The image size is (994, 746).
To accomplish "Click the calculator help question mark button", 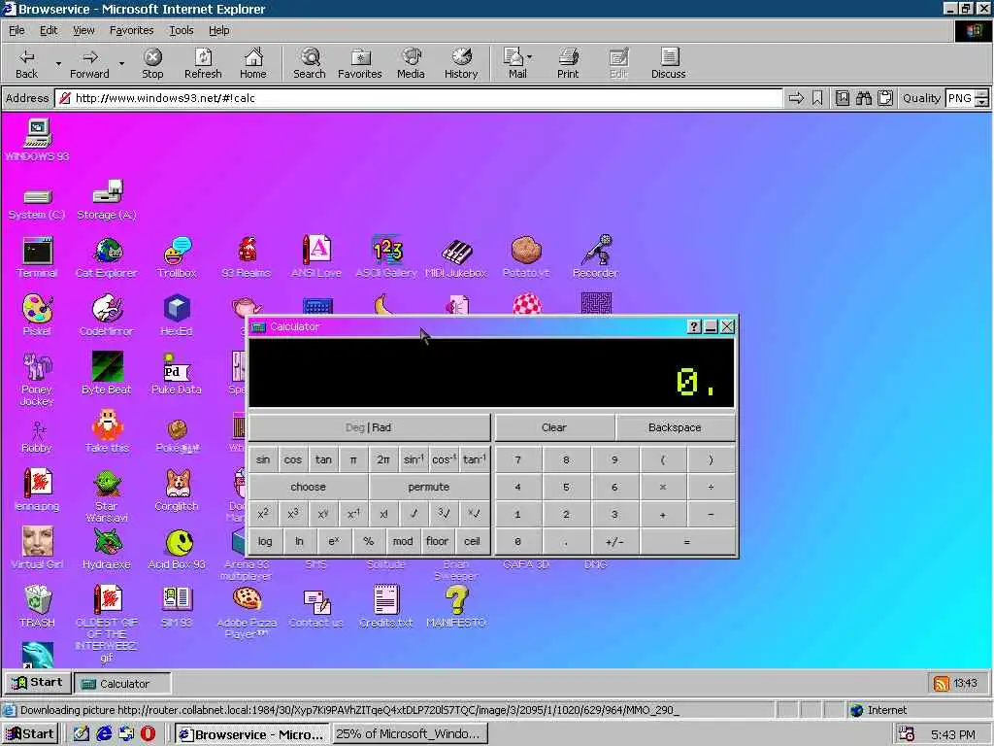I will (694, 326).
